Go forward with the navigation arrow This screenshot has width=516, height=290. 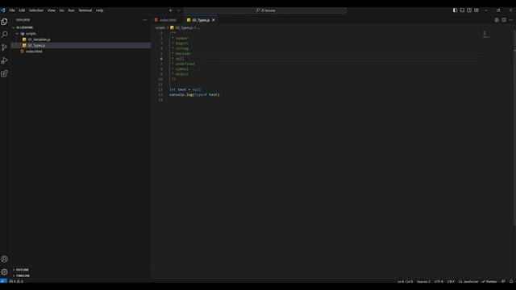point(179,10)
